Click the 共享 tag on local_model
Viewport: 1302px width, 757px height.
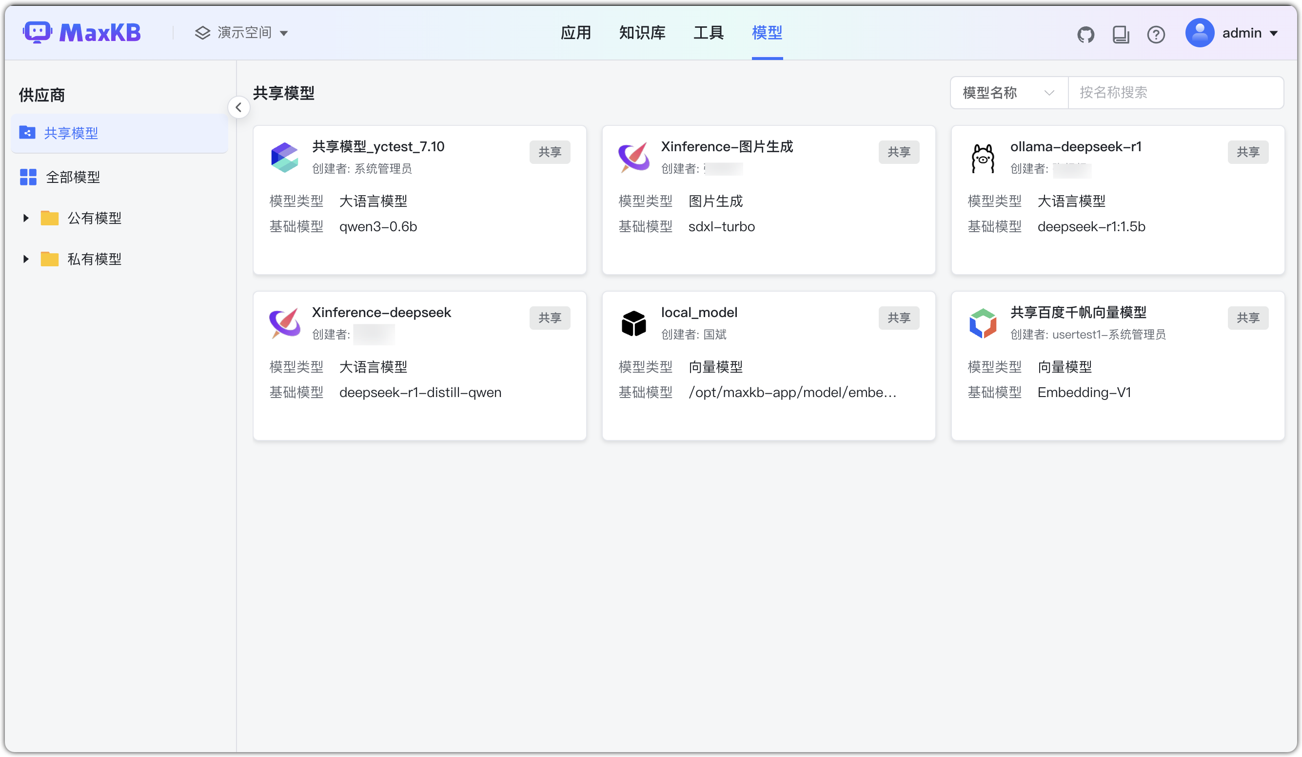click(x=899, y=318)
